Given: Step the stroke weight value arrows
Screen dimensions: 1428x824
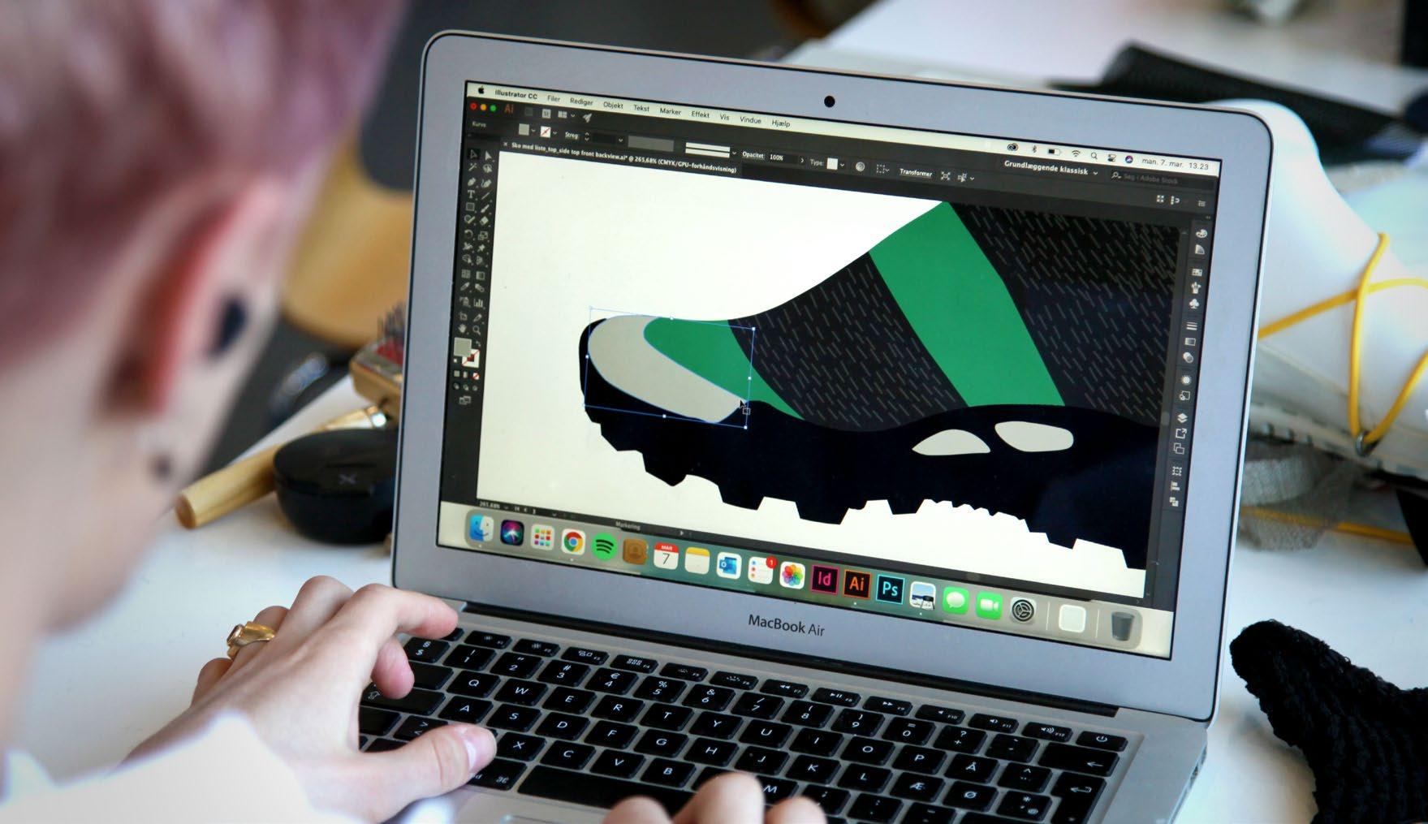Looking at the screenshot, I should click(586, 137).
